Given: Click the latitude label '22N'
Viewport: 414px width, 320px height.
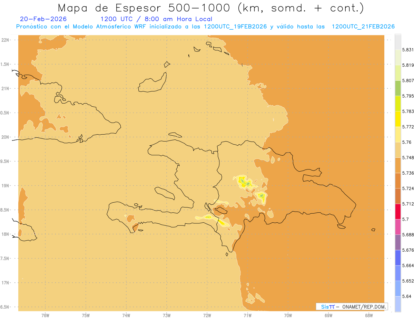Looking at the screenshot, I should click(6, 40).
